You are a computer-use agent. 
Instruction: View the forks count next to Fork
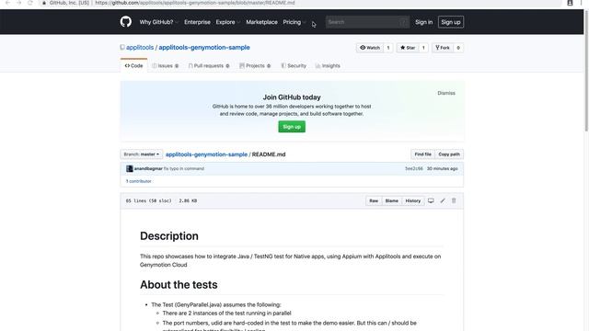pos(458,48)
